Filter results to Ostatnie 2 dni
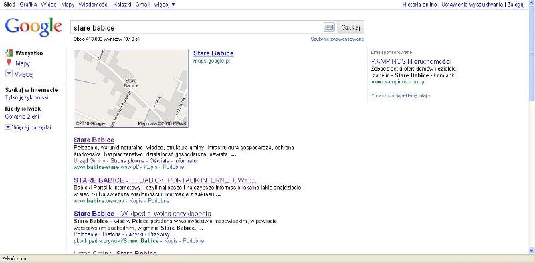The width and height of the screenshot is (535, 263). click(x=22, y=117)
